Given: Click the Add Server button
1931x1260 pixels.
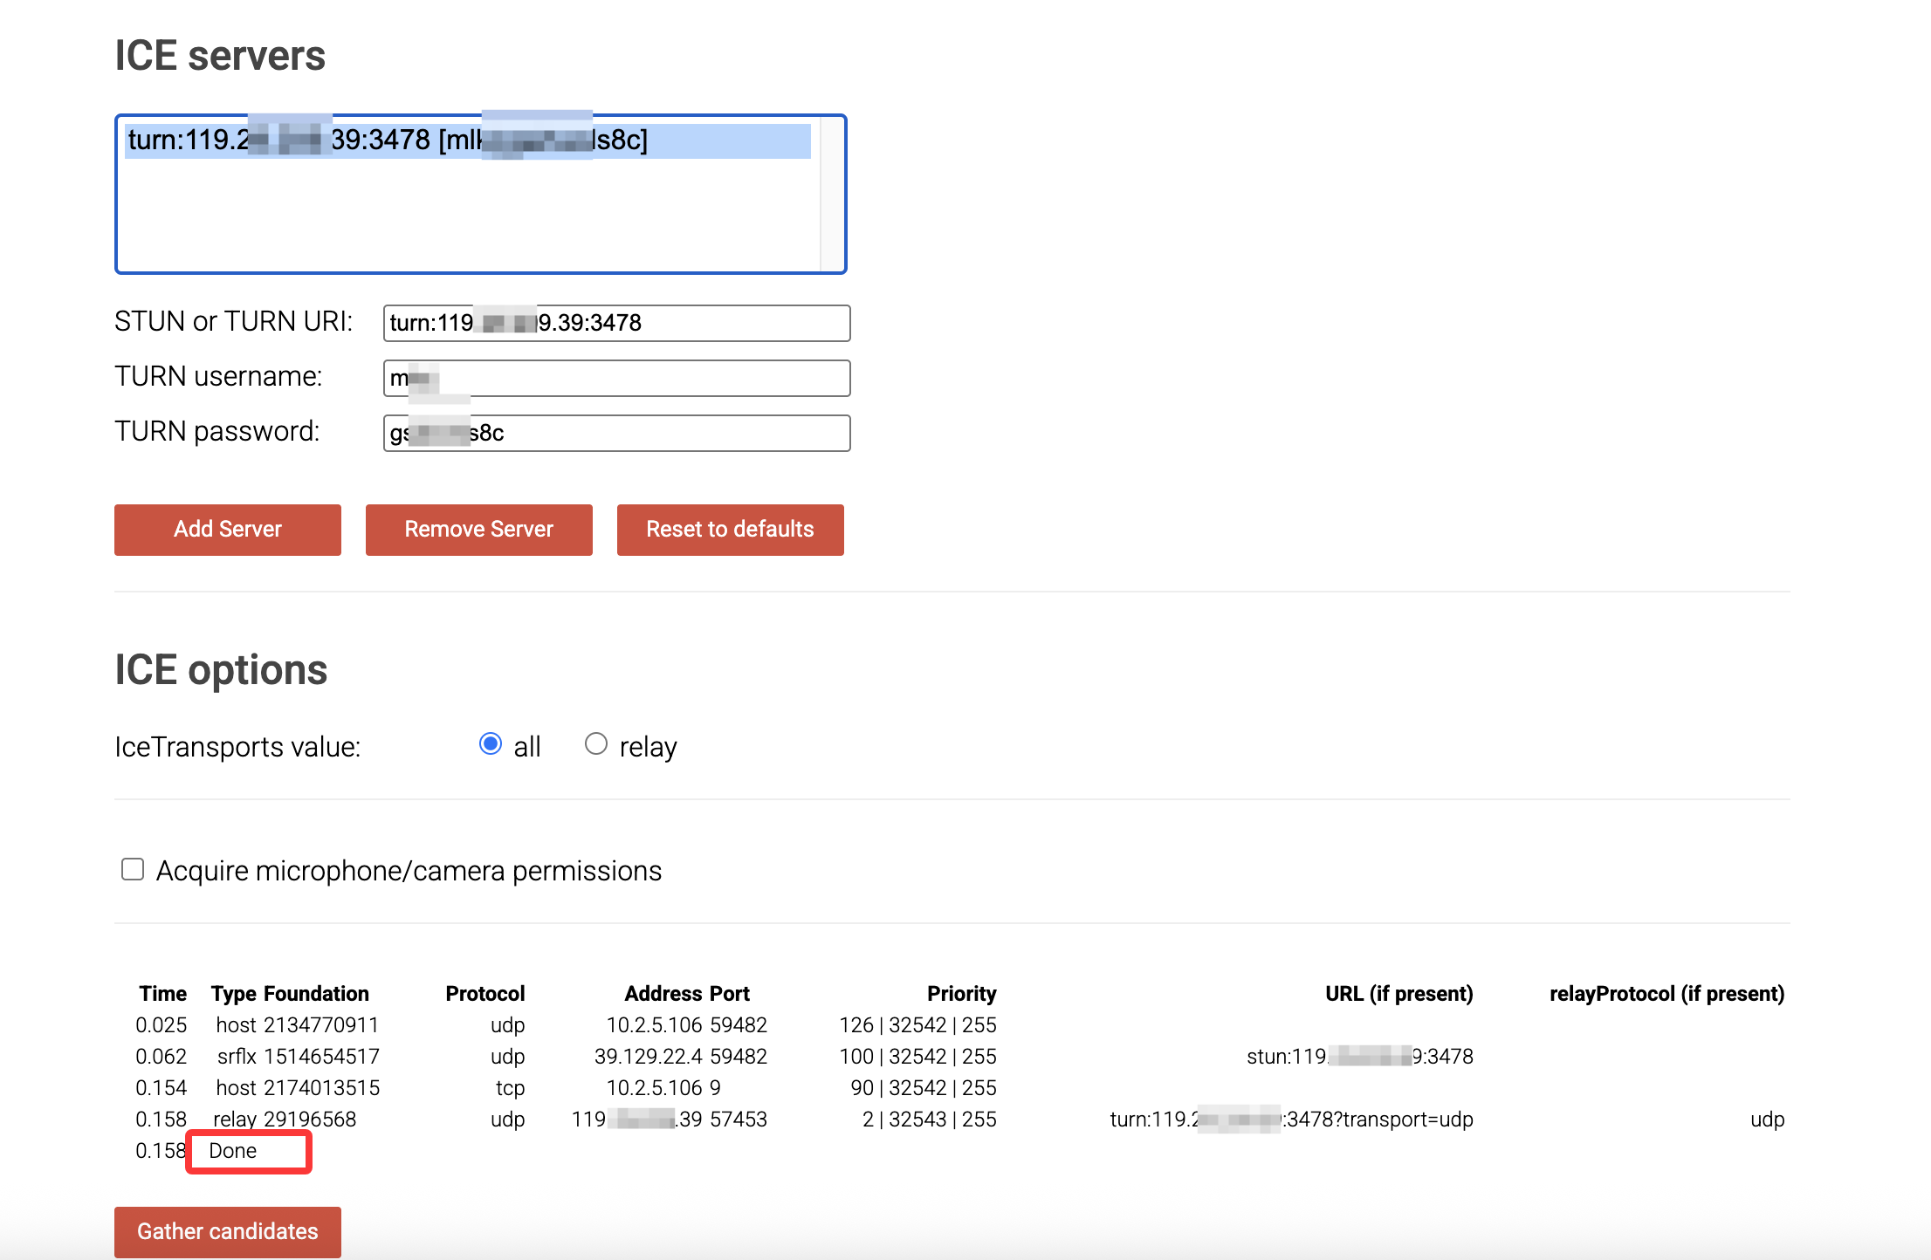Looking at the screenshot, I should click(x=227, y=530).
